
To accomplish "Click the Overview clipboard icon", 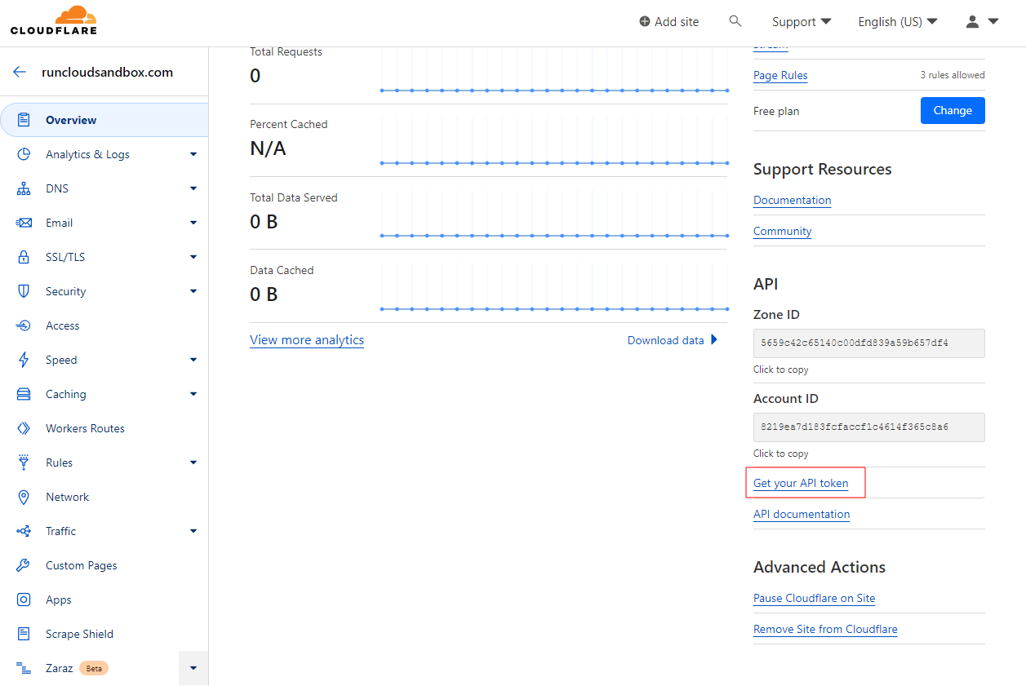I will pyautogui.click(x=24, y=120).
